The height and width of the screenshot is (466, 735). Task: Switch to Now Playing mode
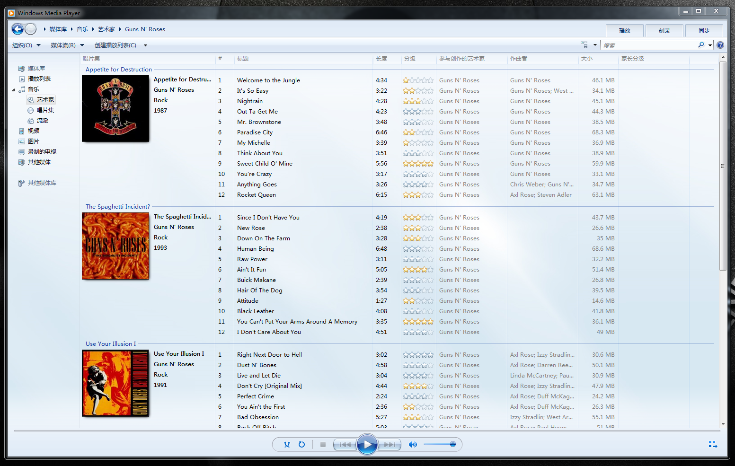point(713,444)
